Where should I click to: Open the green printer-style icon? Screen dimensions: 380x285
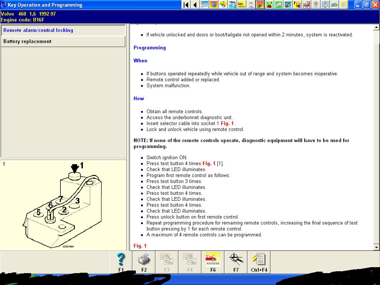tap(279, 4)
